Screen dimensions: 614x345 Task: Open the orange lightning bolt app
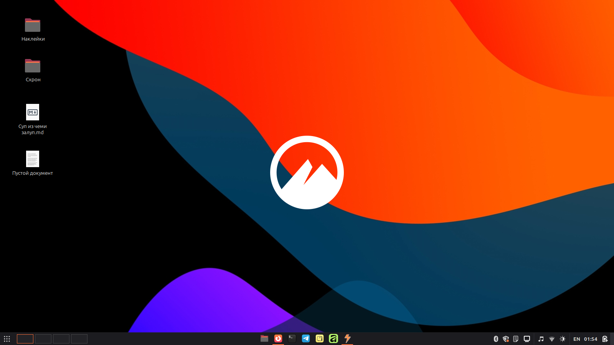pos(347,338)
